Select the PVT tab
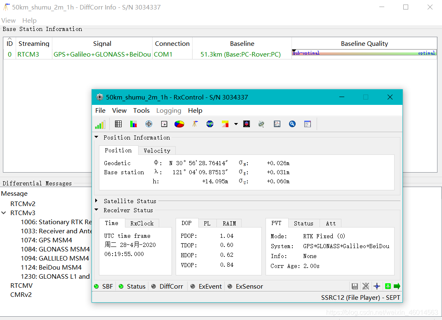 [276, 223]
